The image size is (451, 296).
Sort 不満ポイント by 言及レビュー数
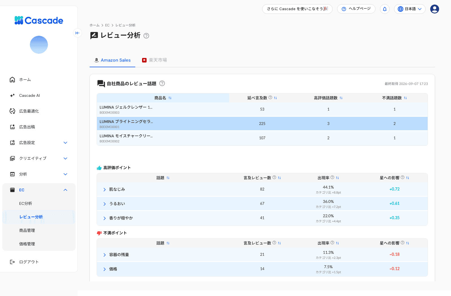point(279,243)
